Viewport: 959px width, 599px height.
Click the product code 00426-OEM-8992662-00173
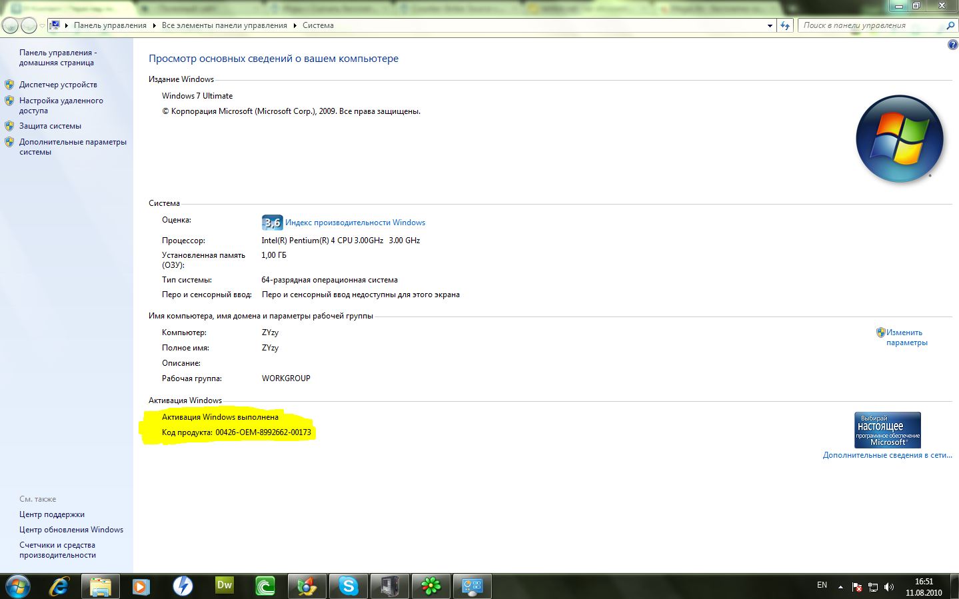pos(263,432)
